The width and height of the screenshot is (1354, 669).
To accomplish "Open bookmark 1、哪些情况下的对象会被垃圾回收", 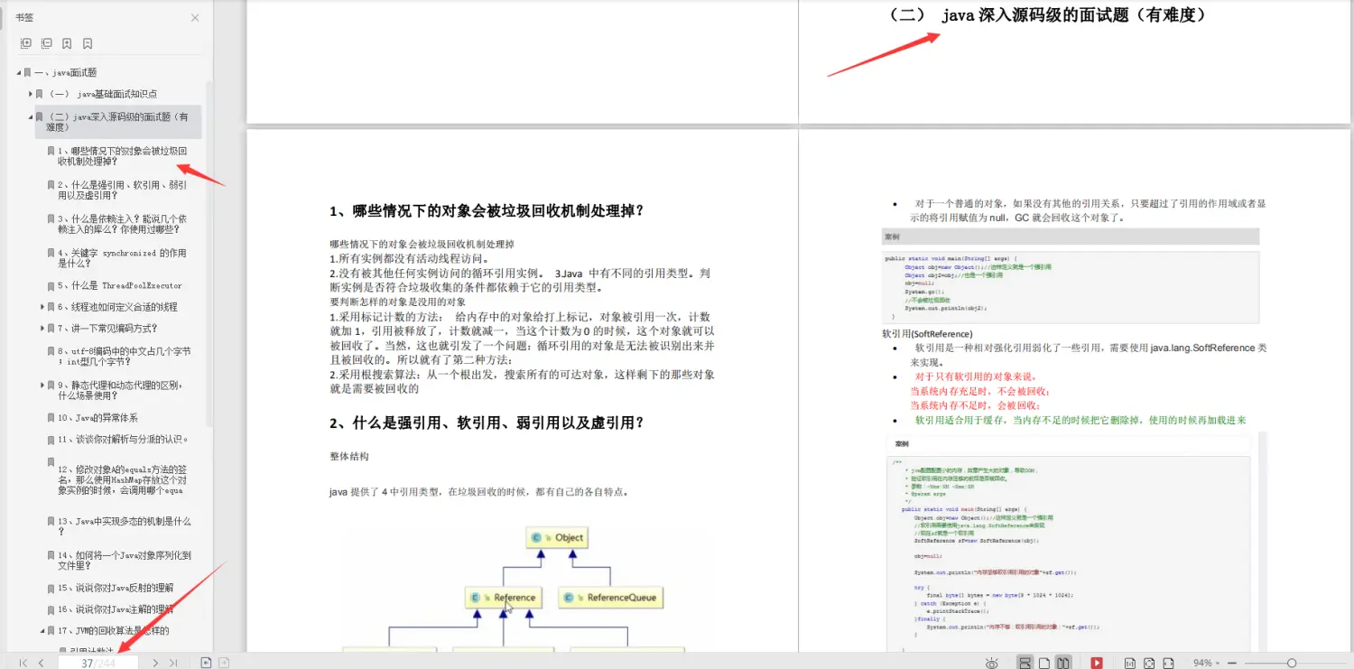I will click(x=123, y=156).
